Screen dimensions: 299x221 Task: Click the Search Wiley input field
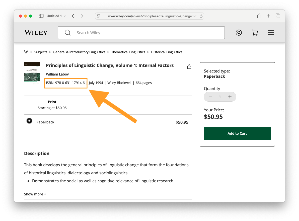click(148, 33)
